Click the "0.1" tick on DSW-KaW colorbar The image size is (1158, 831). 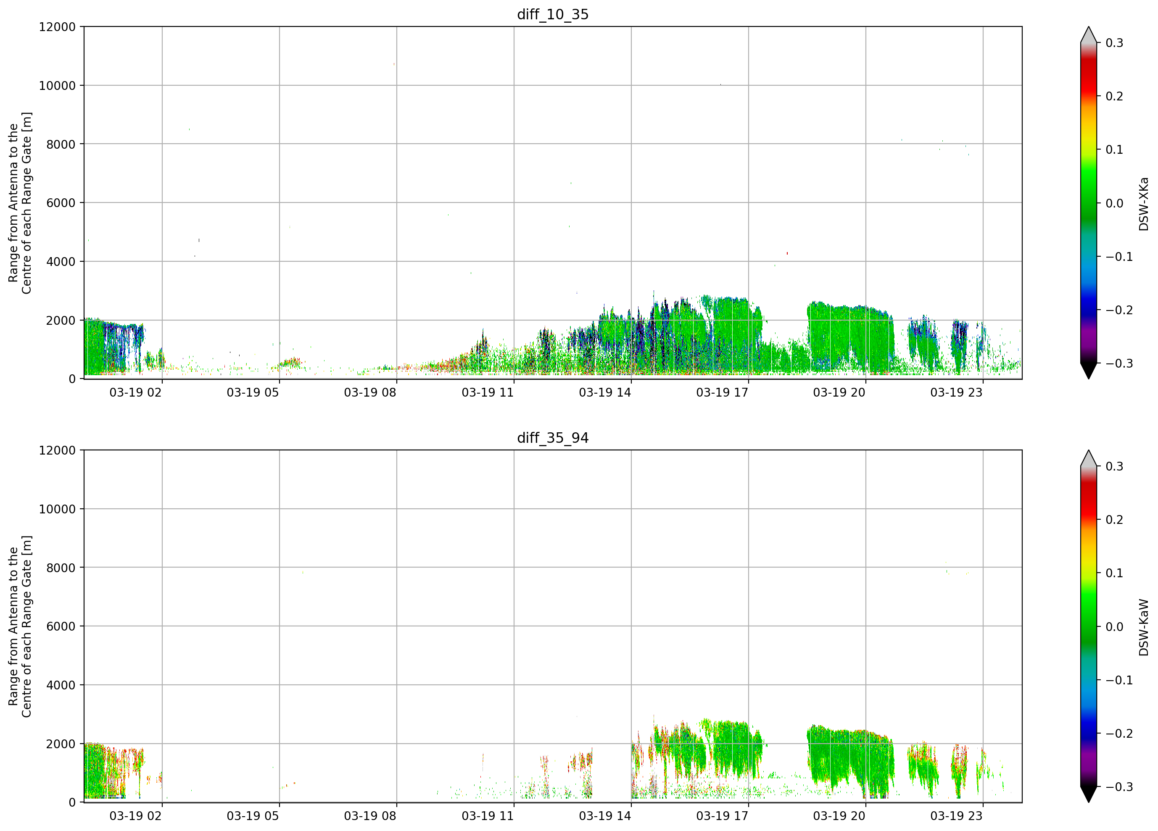pyautogui.click(x=1115, y=573)
